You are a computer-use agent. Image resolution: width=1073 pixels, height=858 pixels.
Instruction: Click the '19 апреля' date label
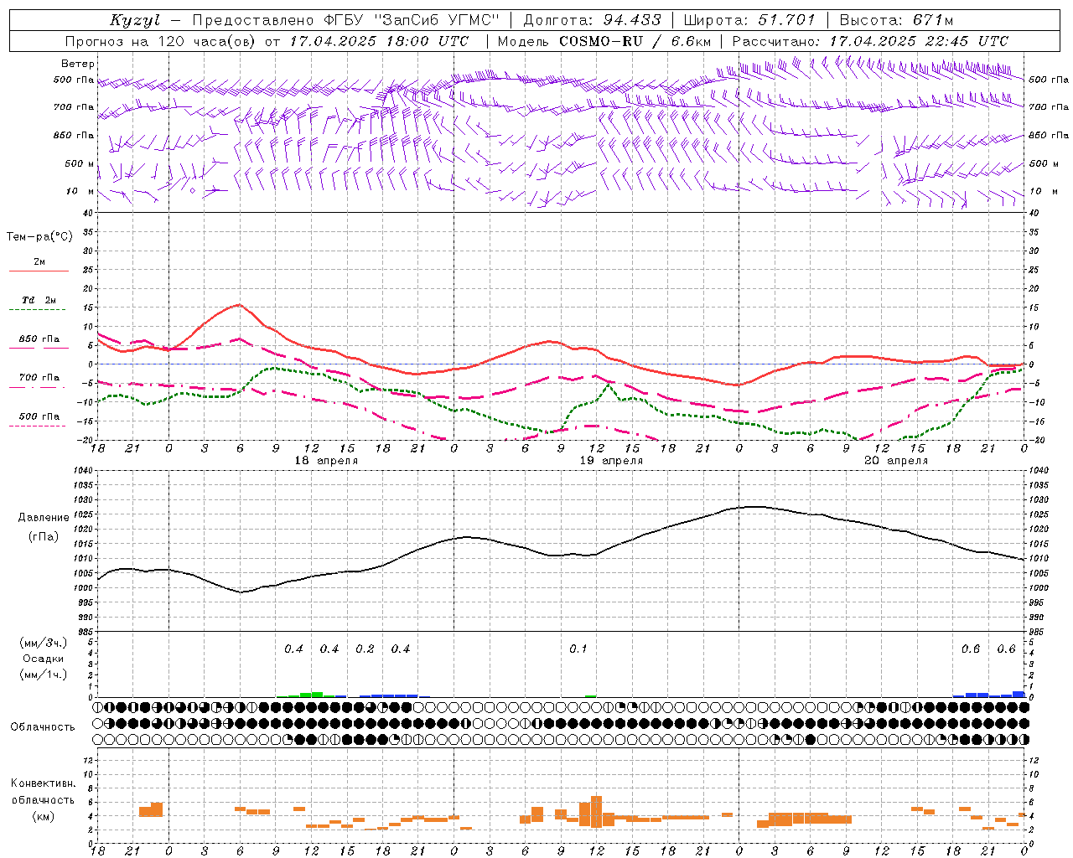coord(612,461)
